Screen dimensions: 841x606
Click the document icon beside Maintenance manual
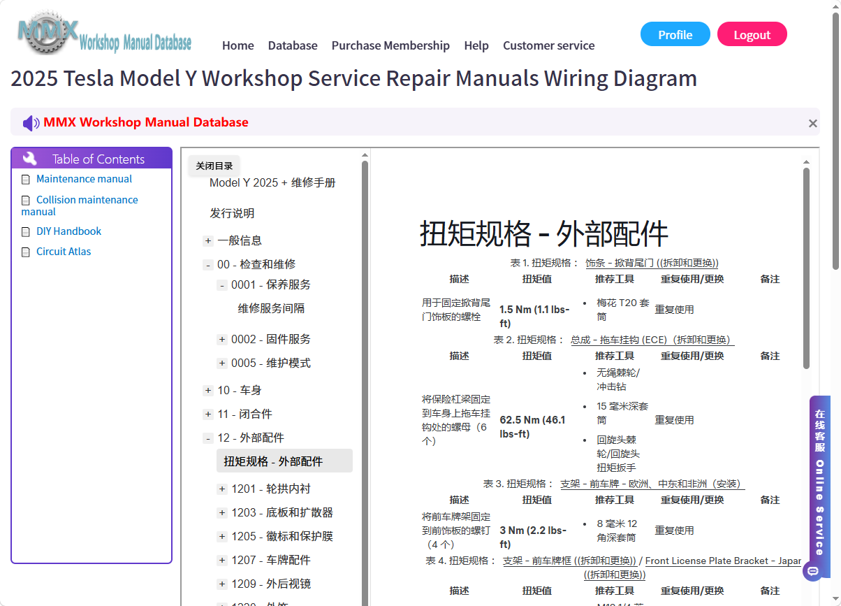[26, 180]
